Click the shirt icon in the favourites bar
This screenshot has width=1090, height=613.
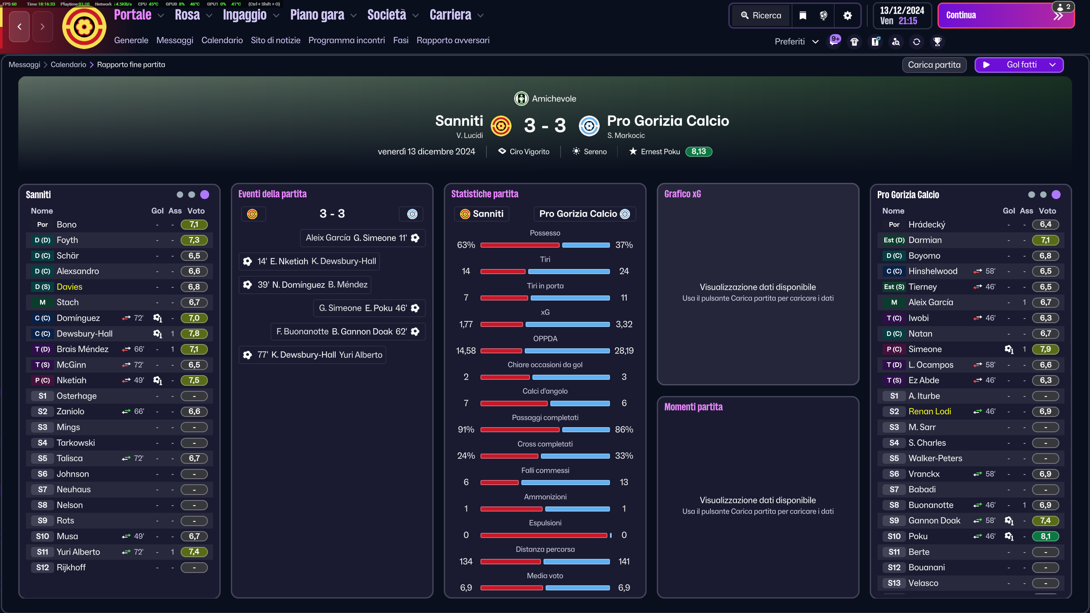click(x=854, y=42)
